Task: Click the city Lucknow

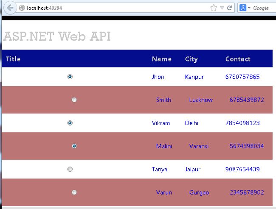Action: [x=201, y=100]
